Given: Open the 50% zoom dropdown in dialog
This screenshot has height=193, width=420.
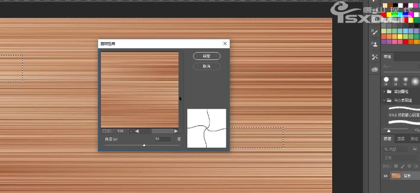Looking at the screenshot, I should tap(131, 131).
